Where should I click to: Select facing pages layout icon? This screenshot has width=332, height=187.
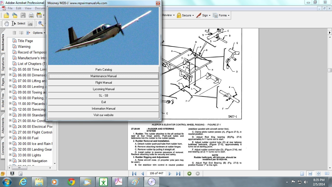coord(327,173)
